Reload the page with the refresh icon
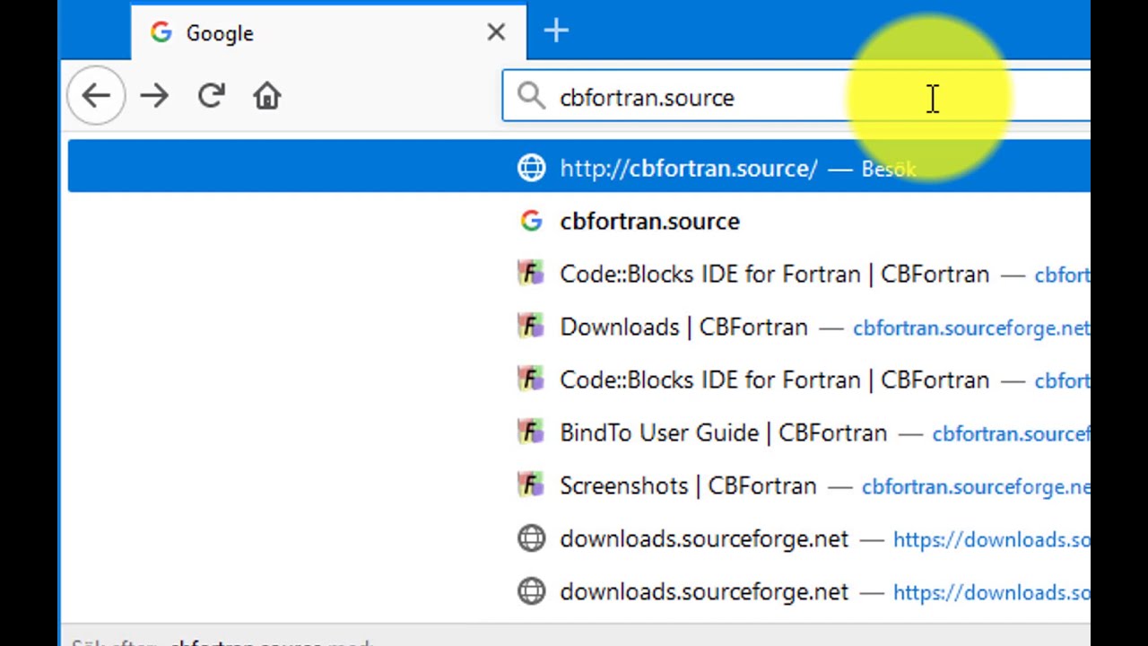The height and width of the screenshot is (646, 1148). tap(211, 96)
